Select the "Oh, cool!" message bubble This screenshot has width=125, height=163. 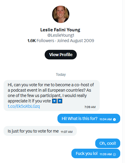pos(108,143)
